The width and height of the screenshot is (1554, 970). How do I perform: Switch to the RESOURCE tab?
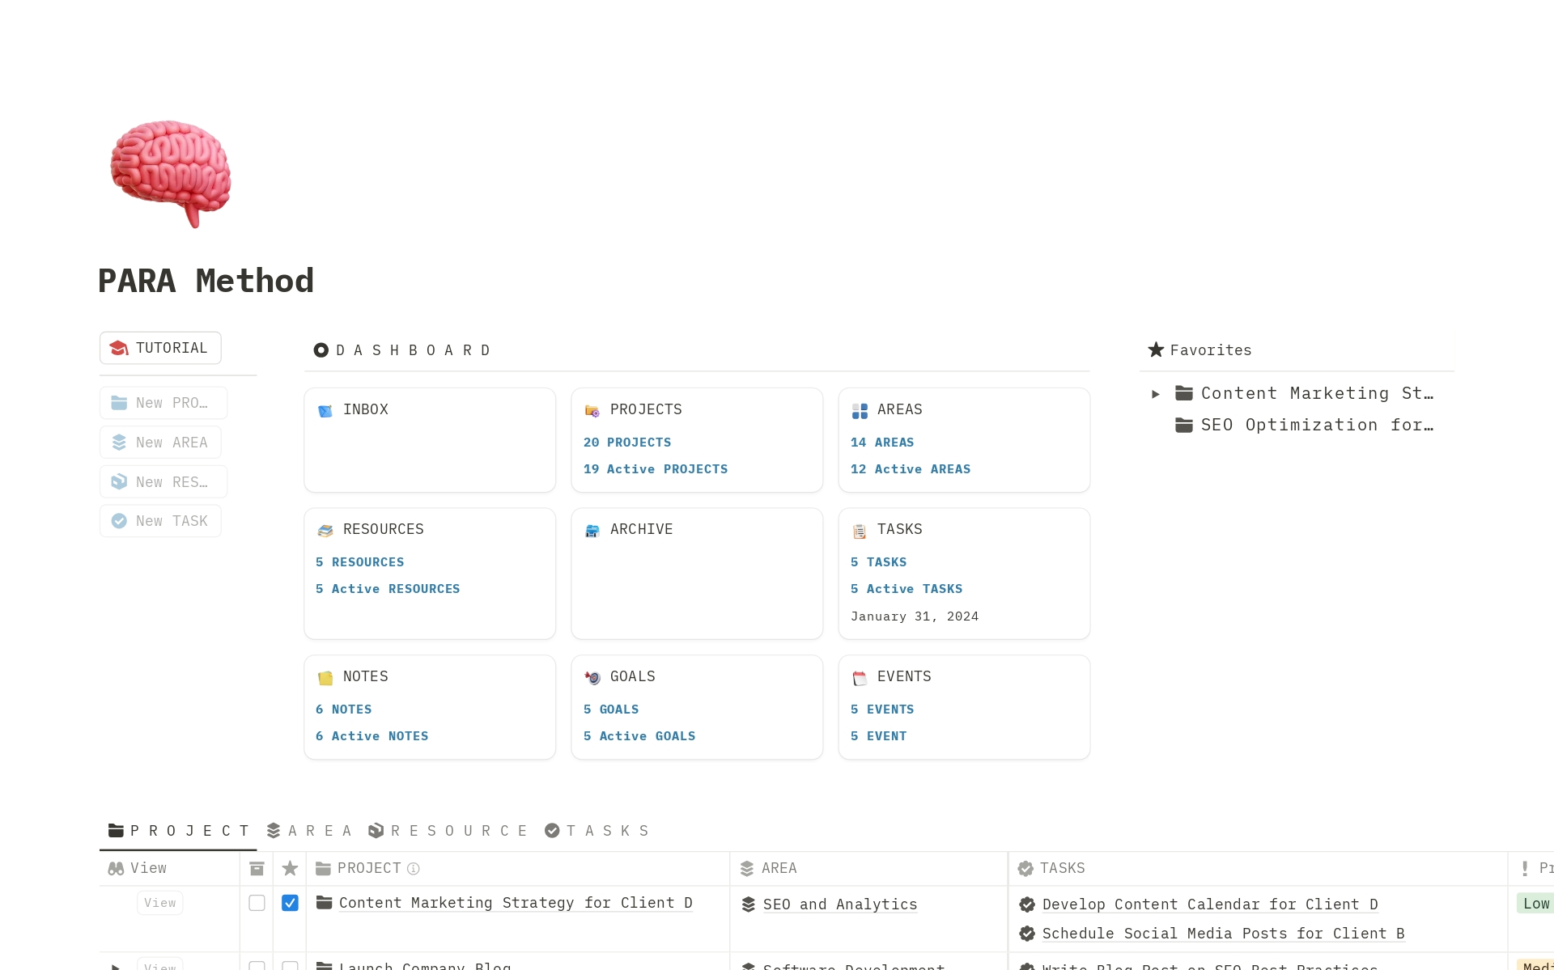[x=448, y=831]
